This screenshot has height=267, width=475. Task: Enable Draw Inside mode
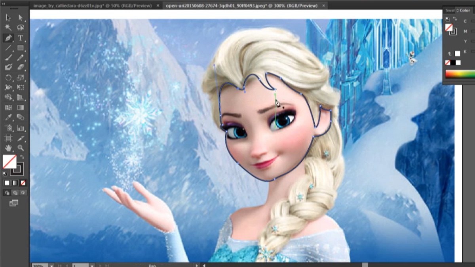coord(23,193)
